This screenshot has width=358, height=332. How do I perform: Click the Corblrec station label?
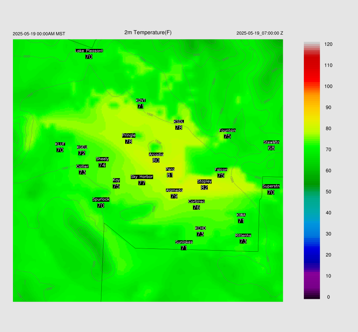coord(196,202)
